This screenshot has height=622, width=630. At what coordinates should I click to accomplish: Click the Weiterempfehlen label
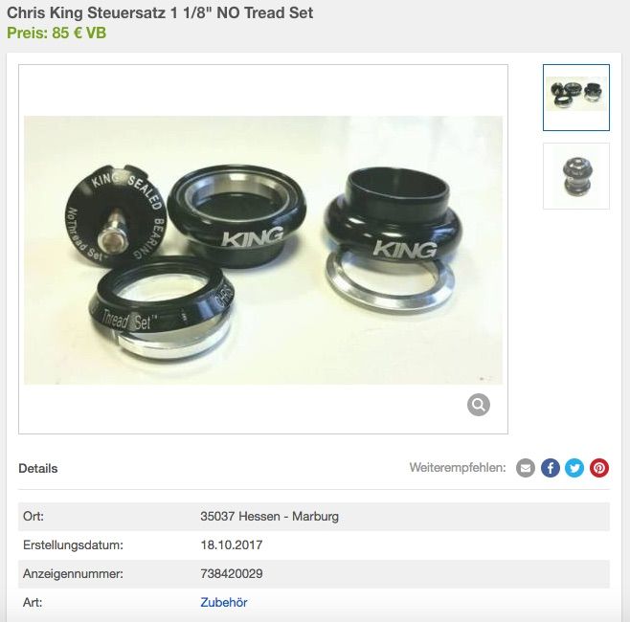point(458,467)
